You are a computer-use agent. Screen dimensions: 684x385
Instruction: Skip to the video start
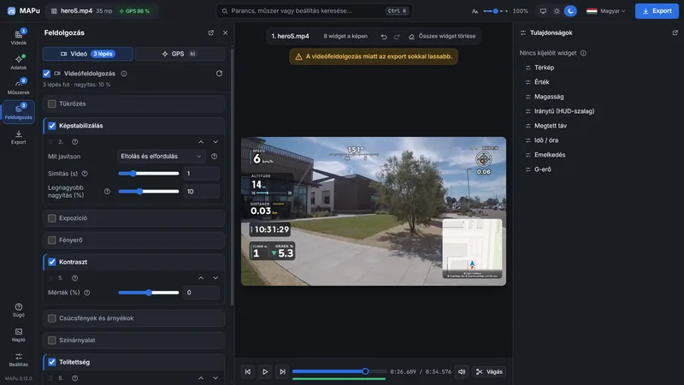[248, 371]
